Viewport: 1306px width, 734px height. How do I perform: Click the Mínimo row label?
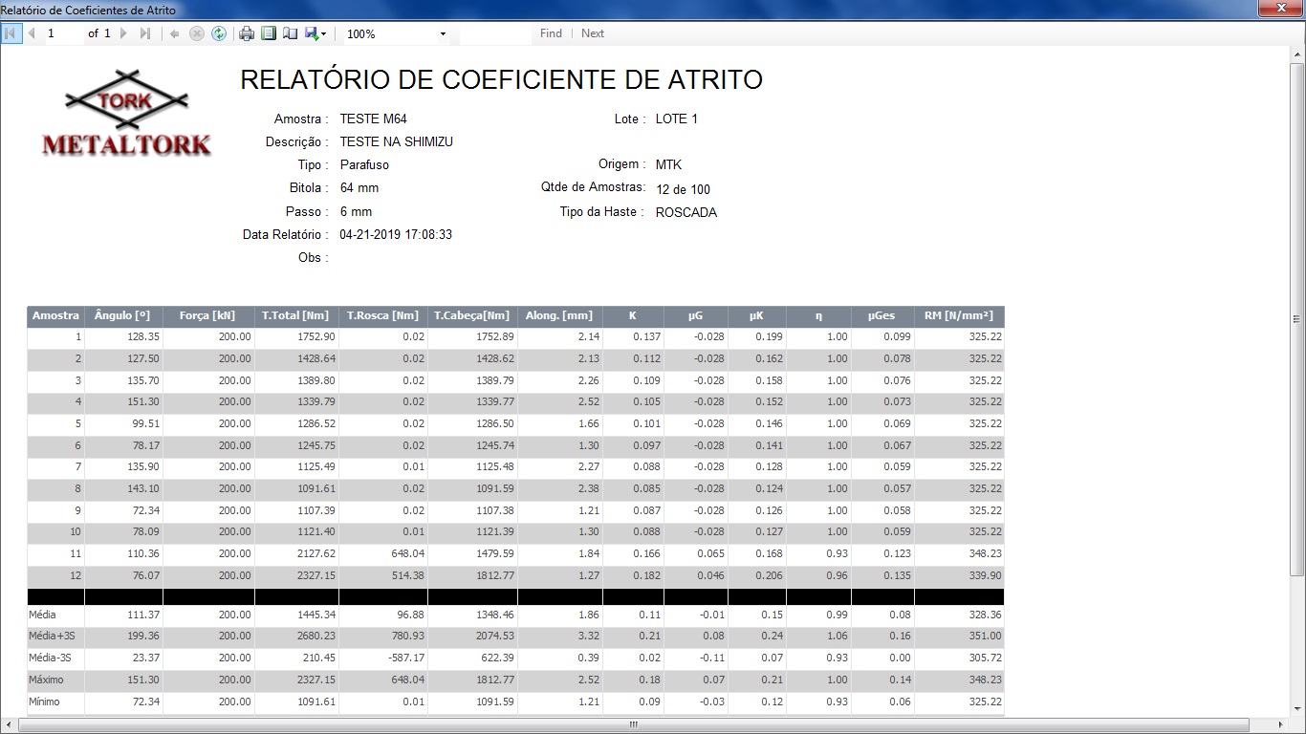pos(44,702)
